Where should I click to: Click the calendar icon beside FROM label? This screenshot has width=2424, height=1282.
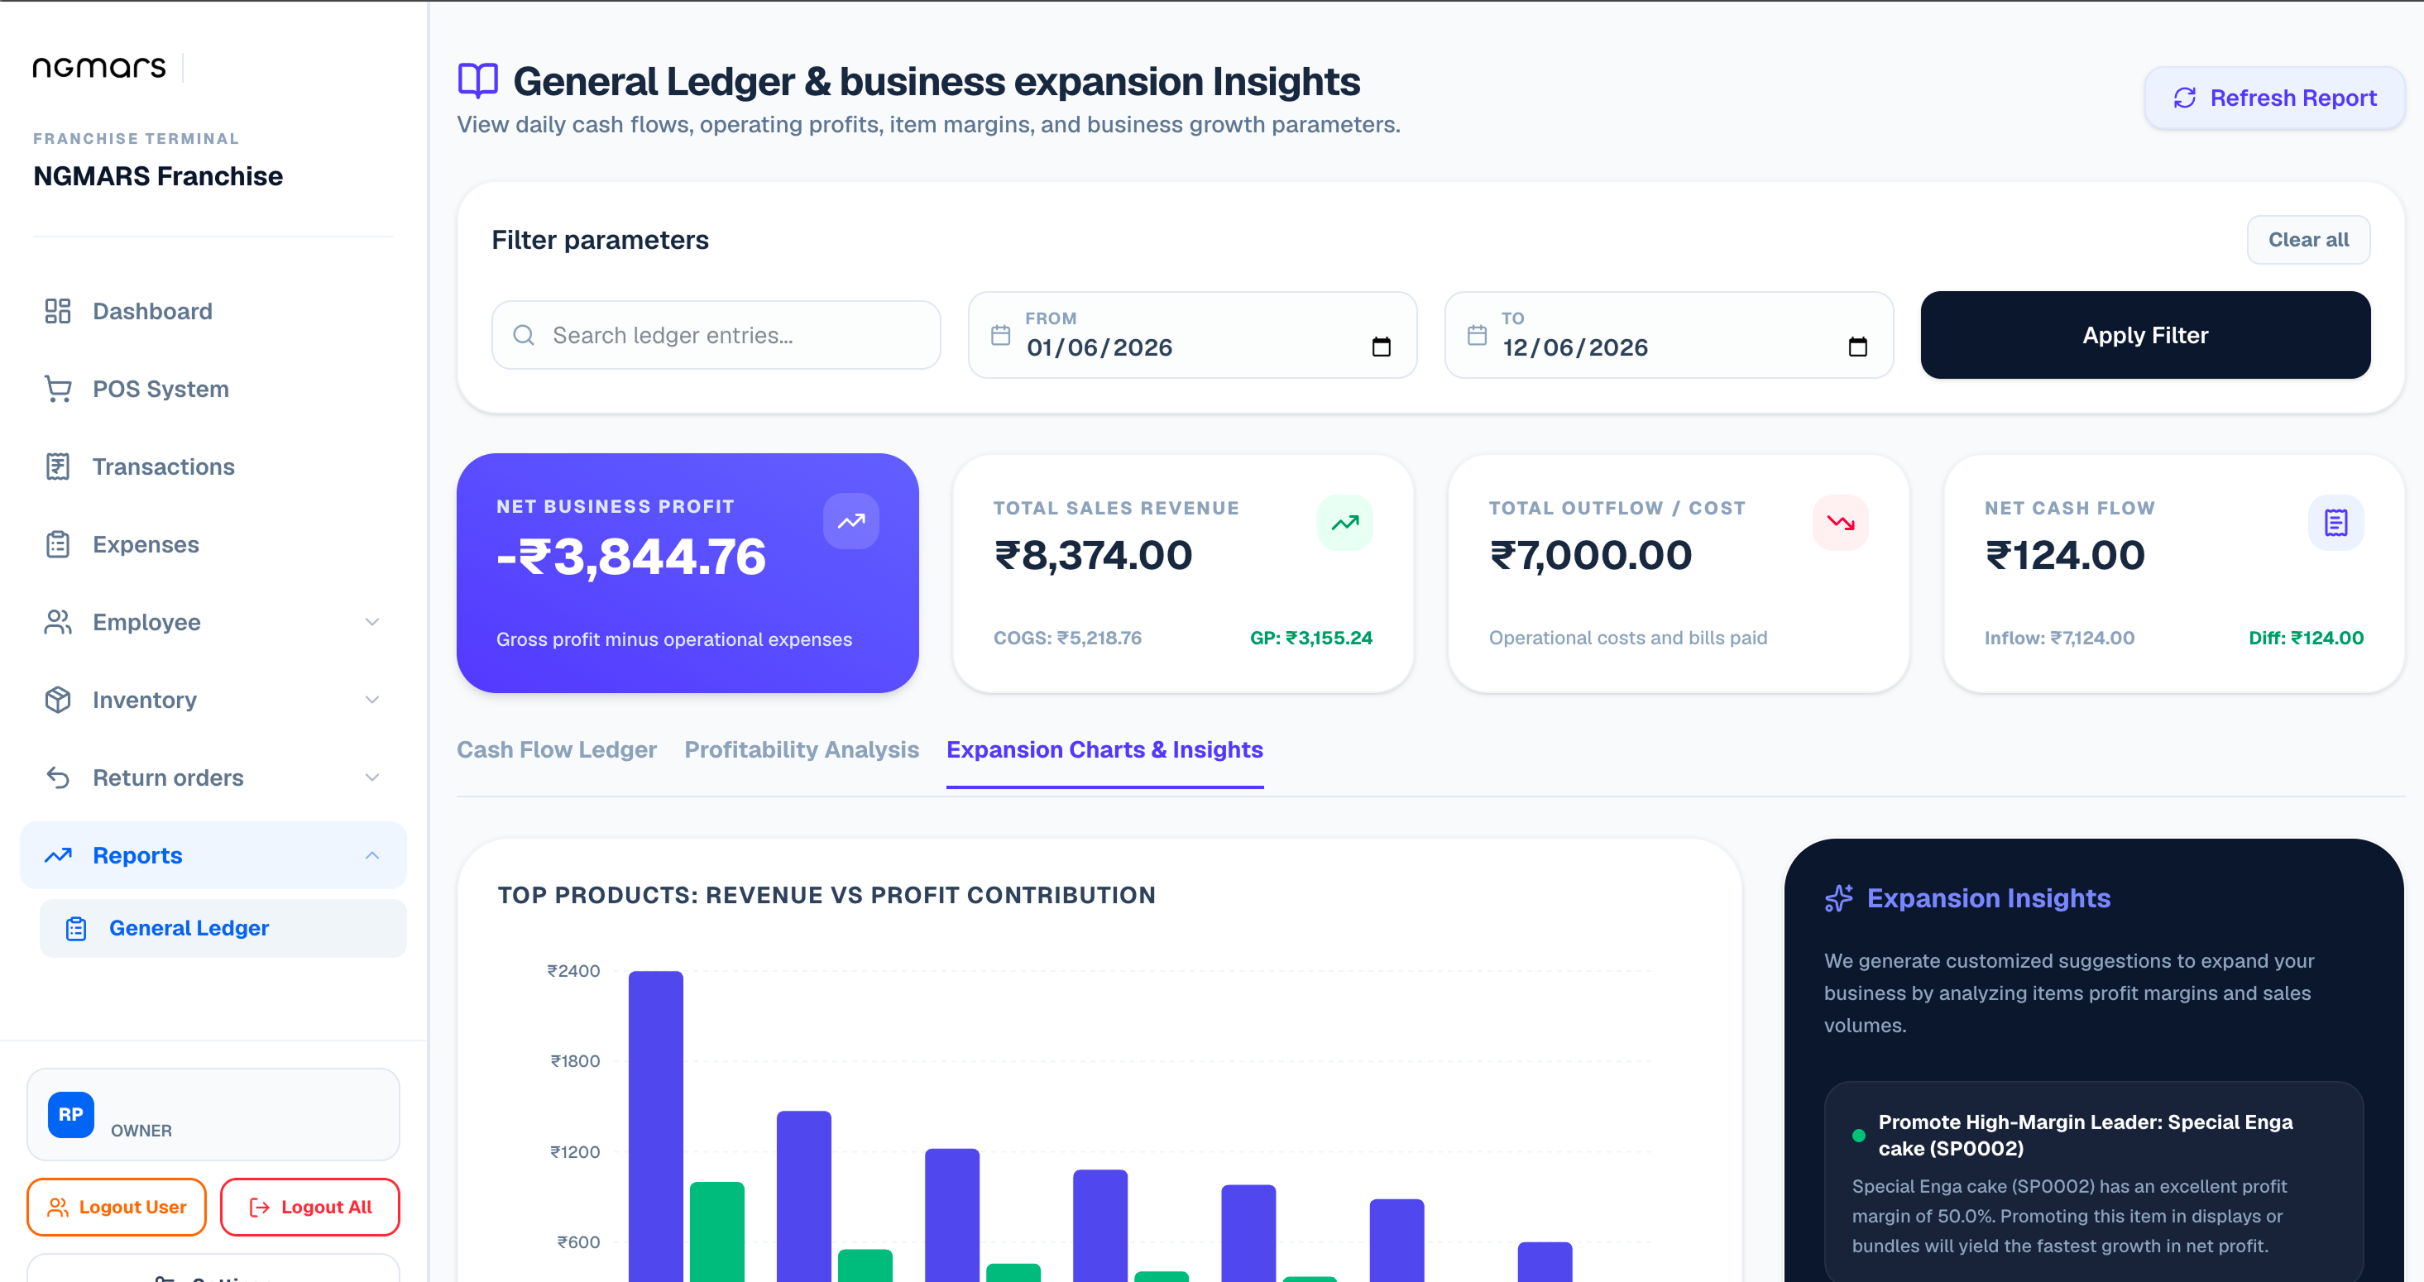pos(1000,335)
